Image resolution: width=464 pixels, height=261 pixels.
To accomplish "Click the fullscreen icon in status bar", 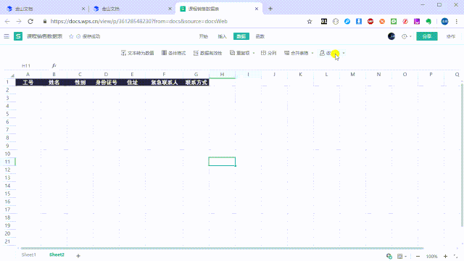I will (456, 256).
